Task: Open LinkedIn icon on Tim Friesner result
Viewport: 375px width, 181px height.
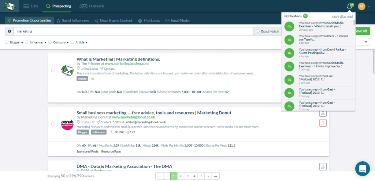Action: pyautogui.click(x=93, y=78)
